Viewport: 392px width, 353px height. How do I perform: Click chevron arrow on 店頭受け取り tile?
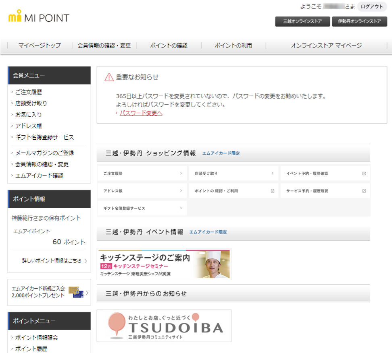click(273, 173)
